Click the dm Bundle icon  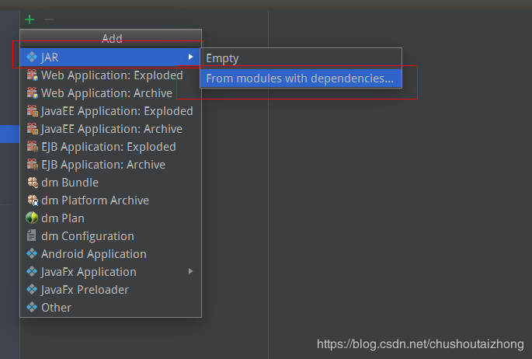click(32, 183)
